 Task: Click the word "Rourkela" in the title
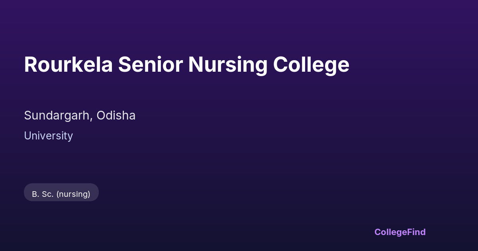pos(69,65)
